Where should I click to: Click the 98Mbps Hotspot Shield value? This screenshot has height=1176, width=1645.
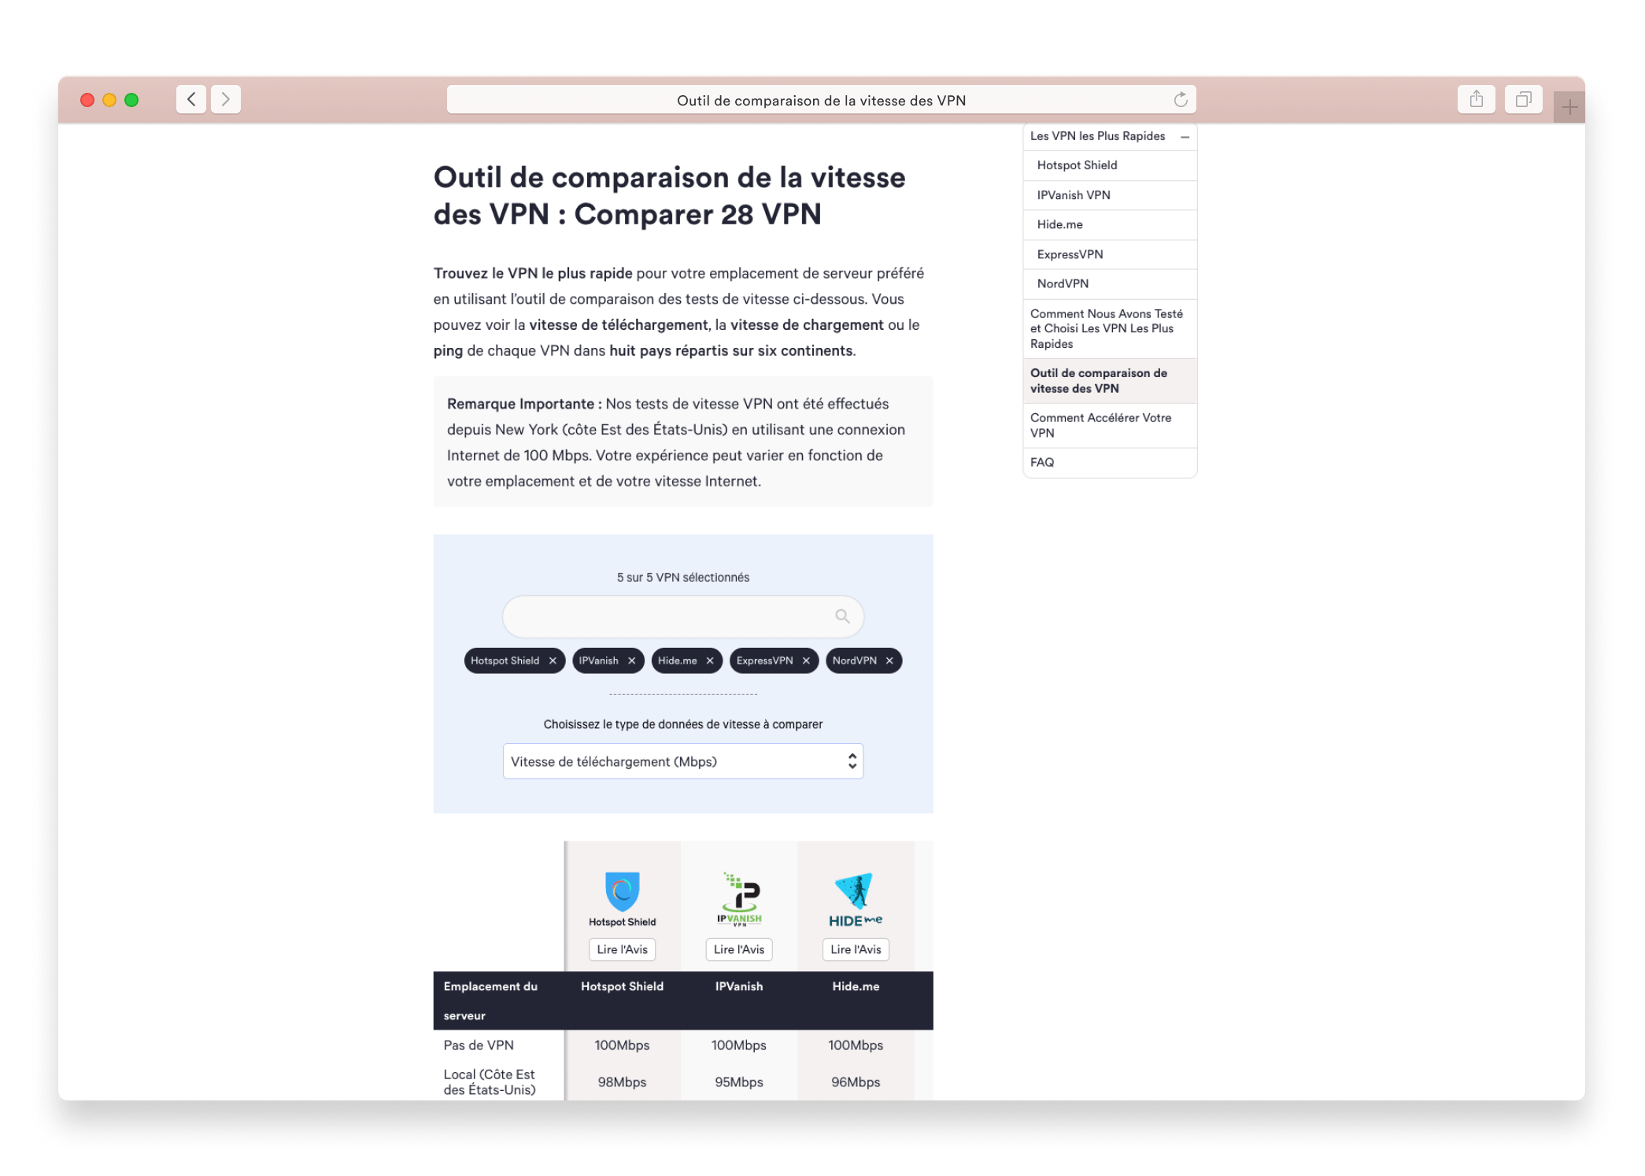[622, 1082]
